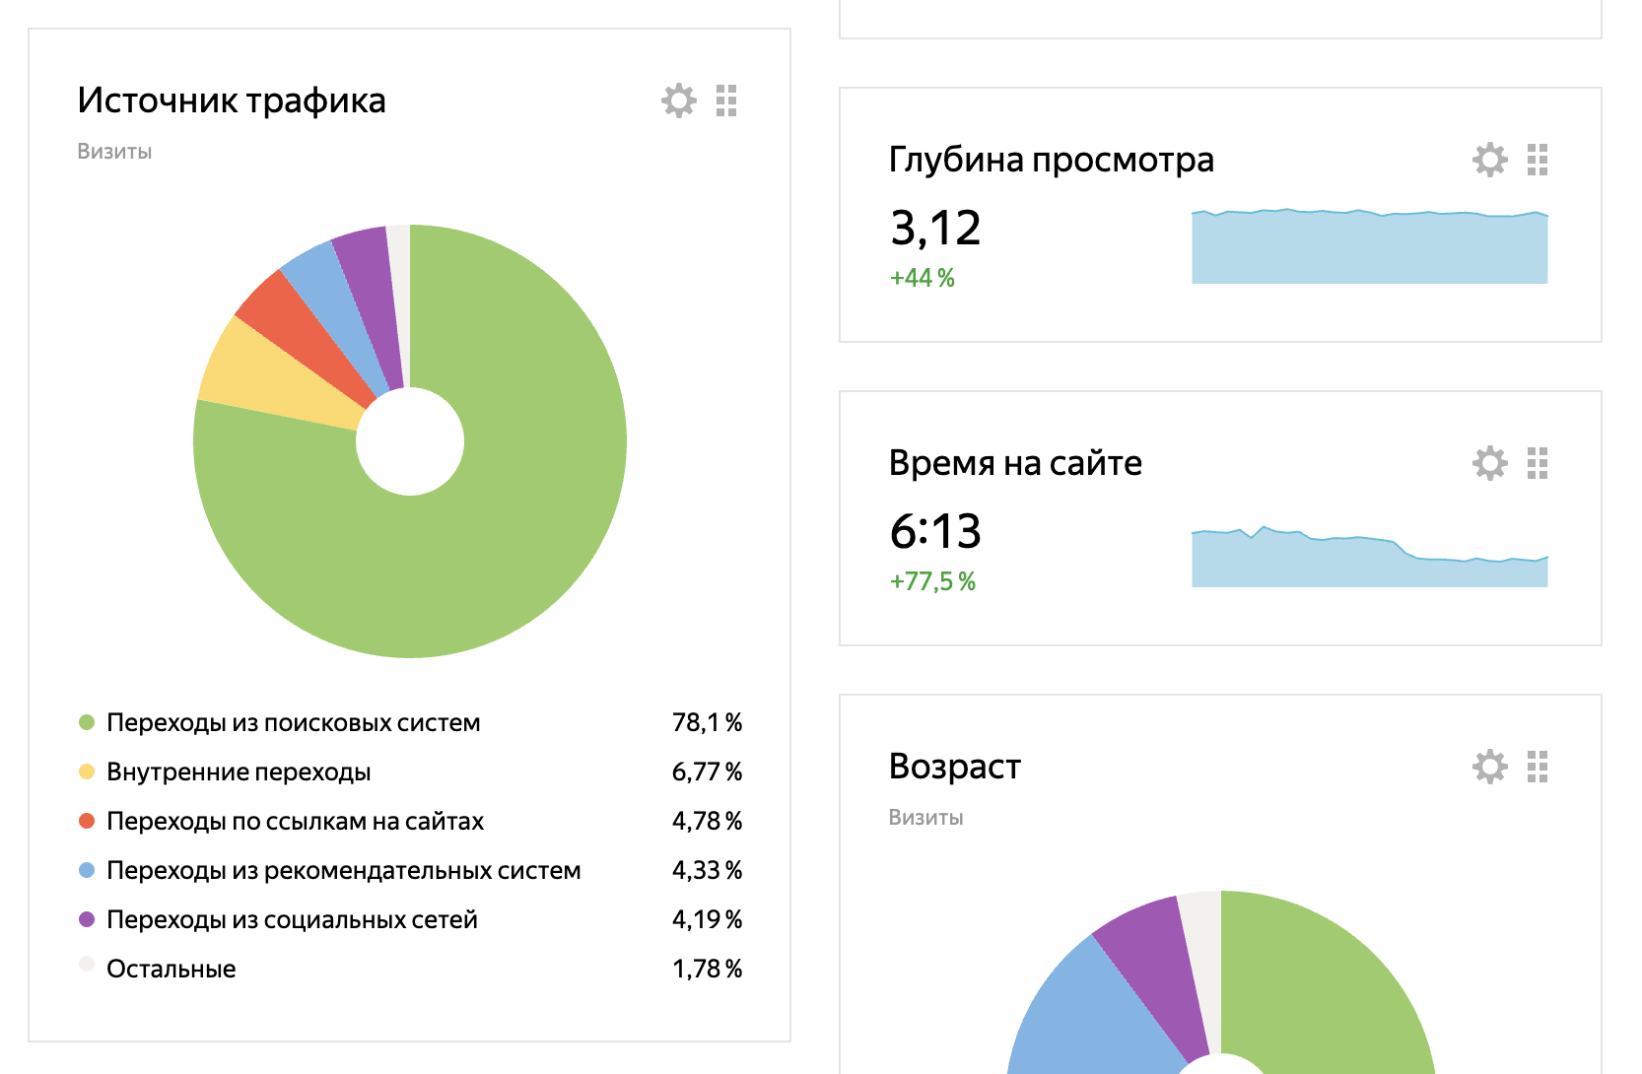Open settings gear of Время на сайте widget
The width and height of the screenshot is (1642, 1074).
click(x=1490, y=463)
